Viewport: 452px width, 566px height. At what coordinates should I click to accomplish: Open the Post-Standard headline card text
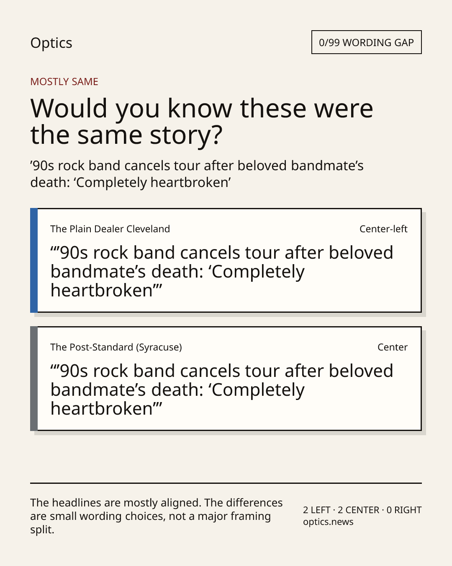(x=222, y=389)
